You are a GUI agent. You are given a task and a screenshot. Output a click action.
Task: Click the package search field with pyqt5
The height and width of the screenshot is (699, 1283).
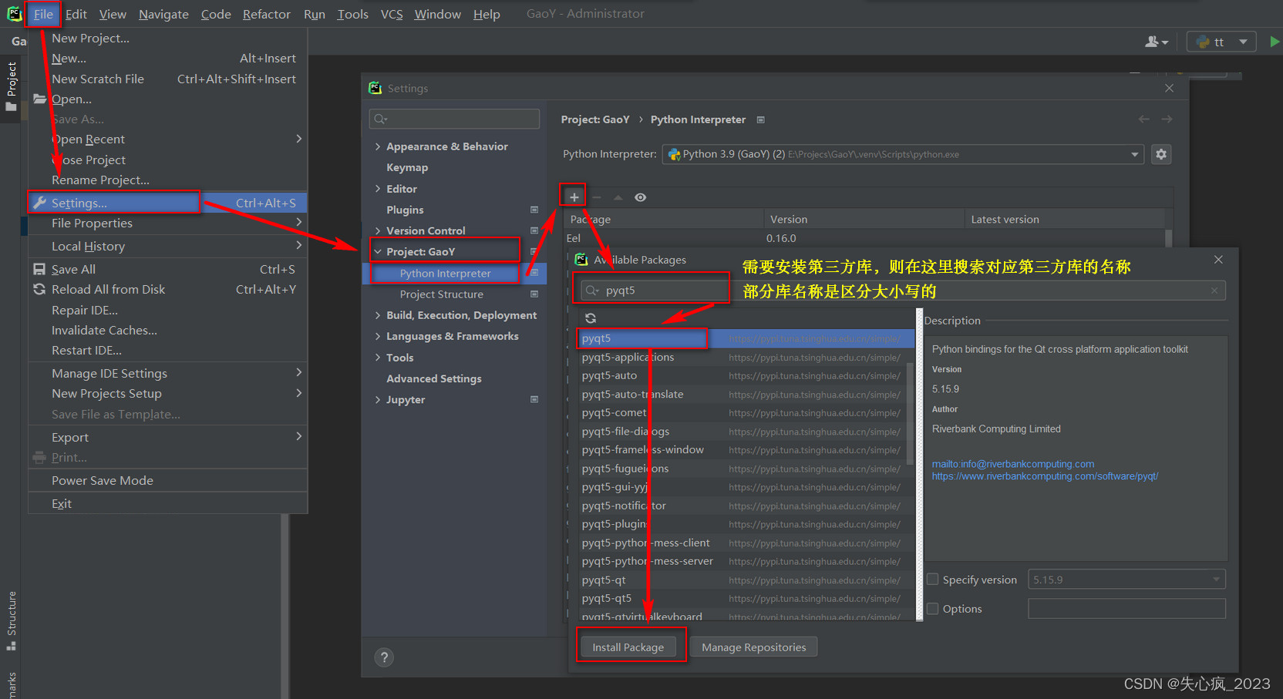tap(902, 291)
